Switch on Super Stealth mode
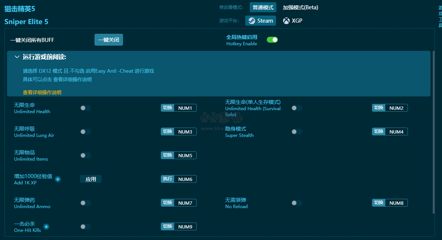 [296, 132]
